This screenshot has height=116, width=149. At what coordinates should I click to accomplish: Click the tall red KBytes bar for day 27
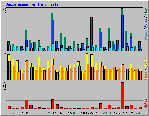coord(123,96)
